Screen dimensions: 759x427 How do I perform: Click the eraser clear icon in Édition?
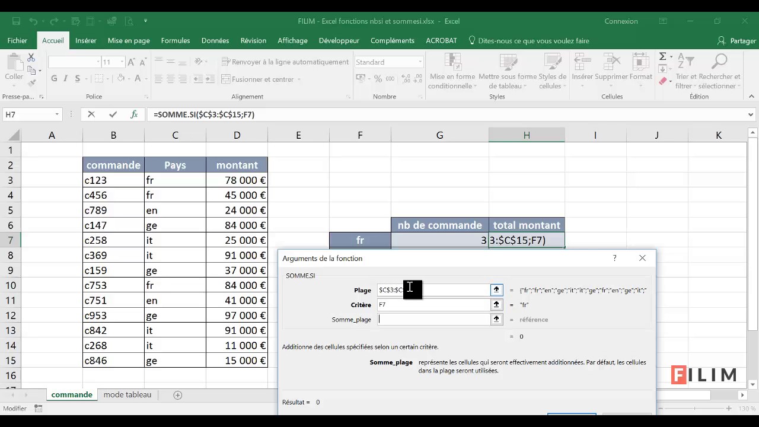[664, 81]
